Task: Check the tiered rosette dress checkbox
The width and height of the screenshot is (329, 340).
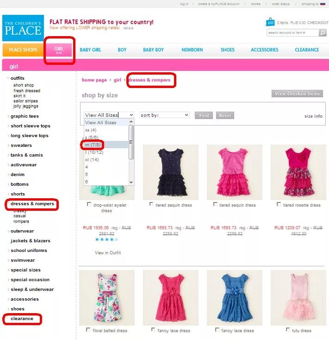Action: (x=279, y=204)
